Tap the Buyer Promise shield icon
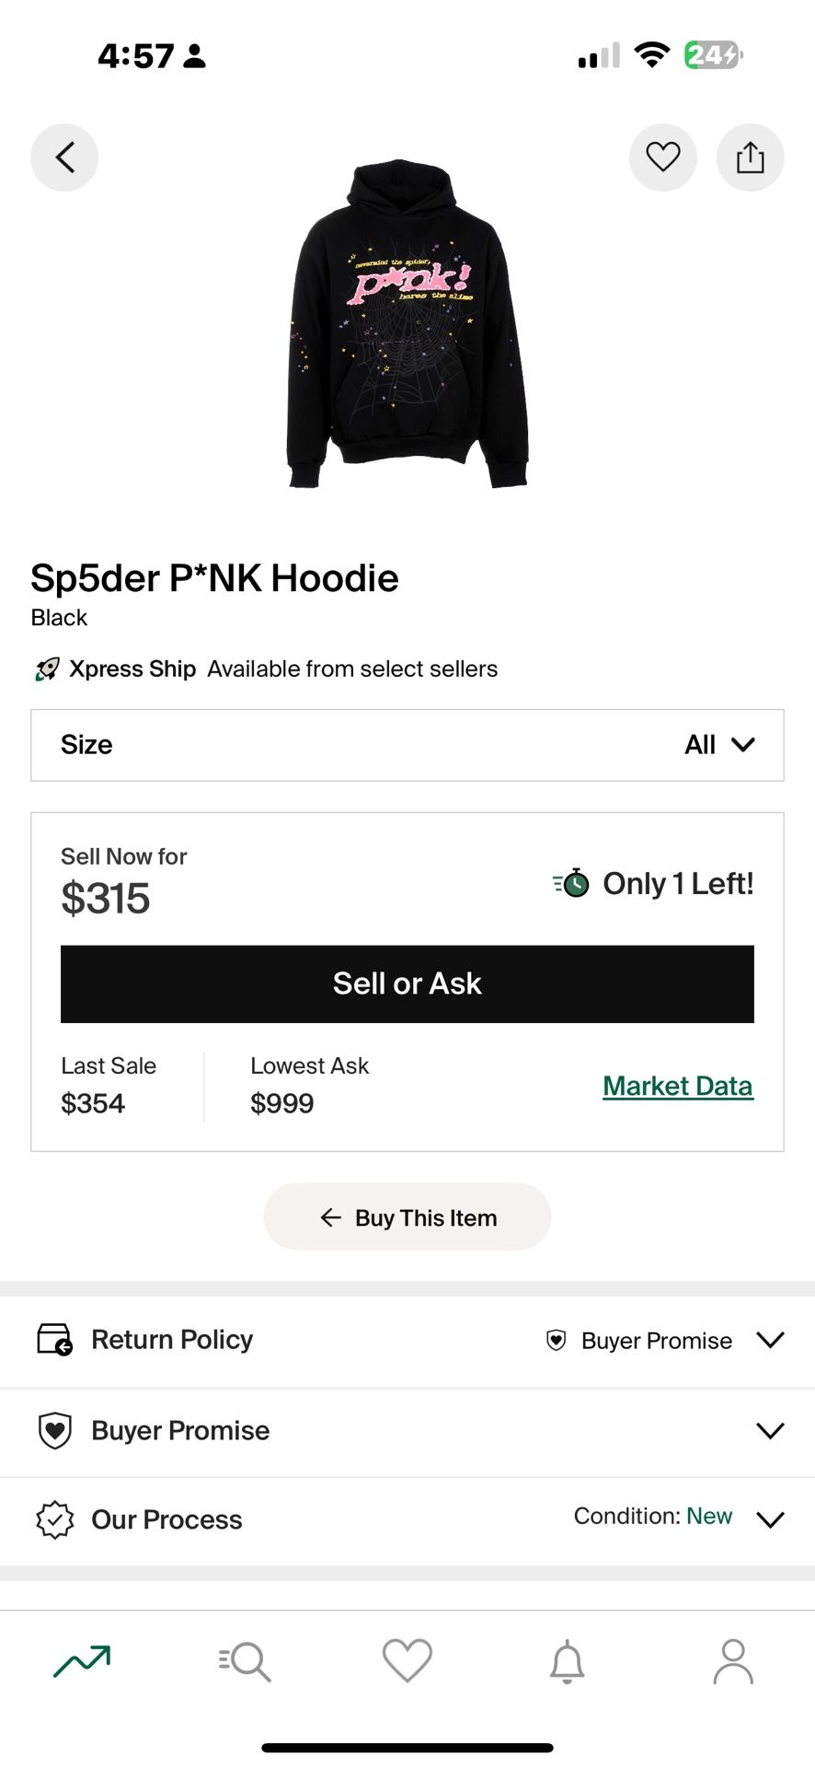Image resolution: width=815 pixels, height=1768 pixels. (x=54, y=1430)
